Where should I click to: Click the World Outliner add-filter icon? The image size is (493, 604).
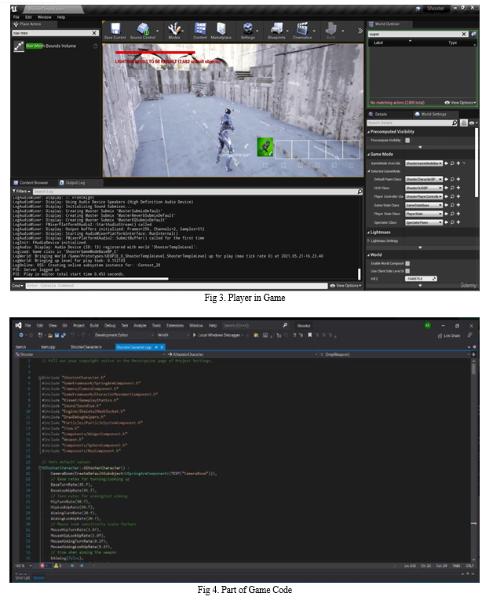[473, 34]
